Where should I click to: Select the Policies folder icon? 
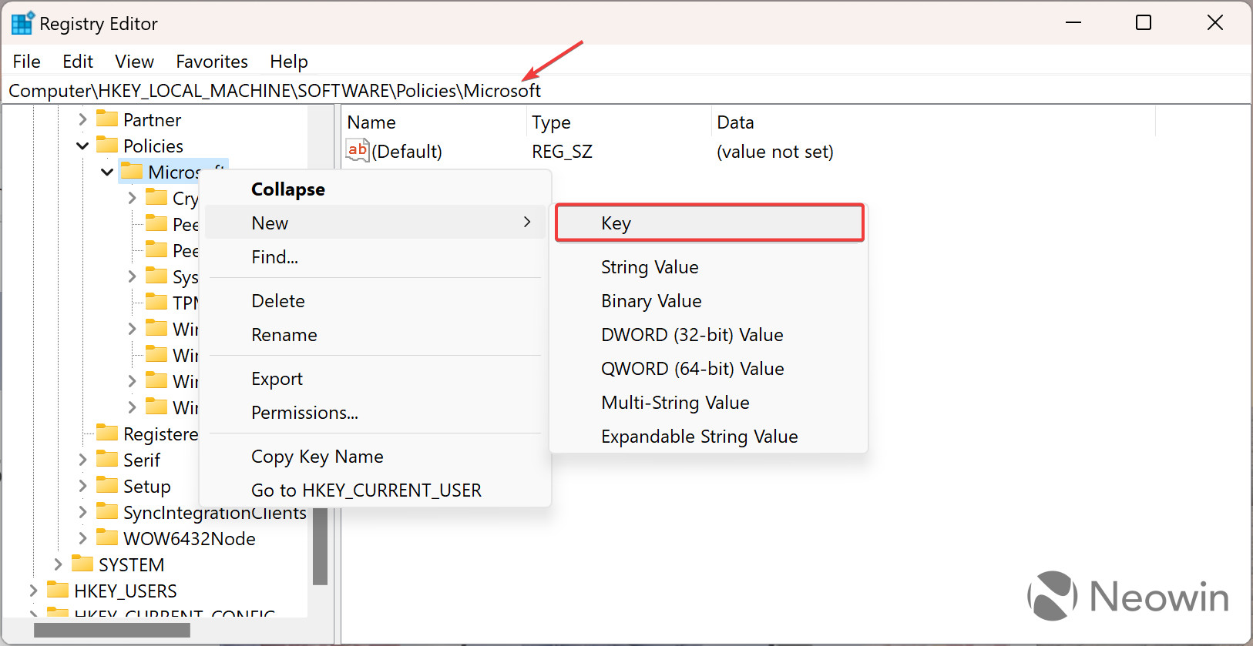pyautogui.click(x=107, y=145)
